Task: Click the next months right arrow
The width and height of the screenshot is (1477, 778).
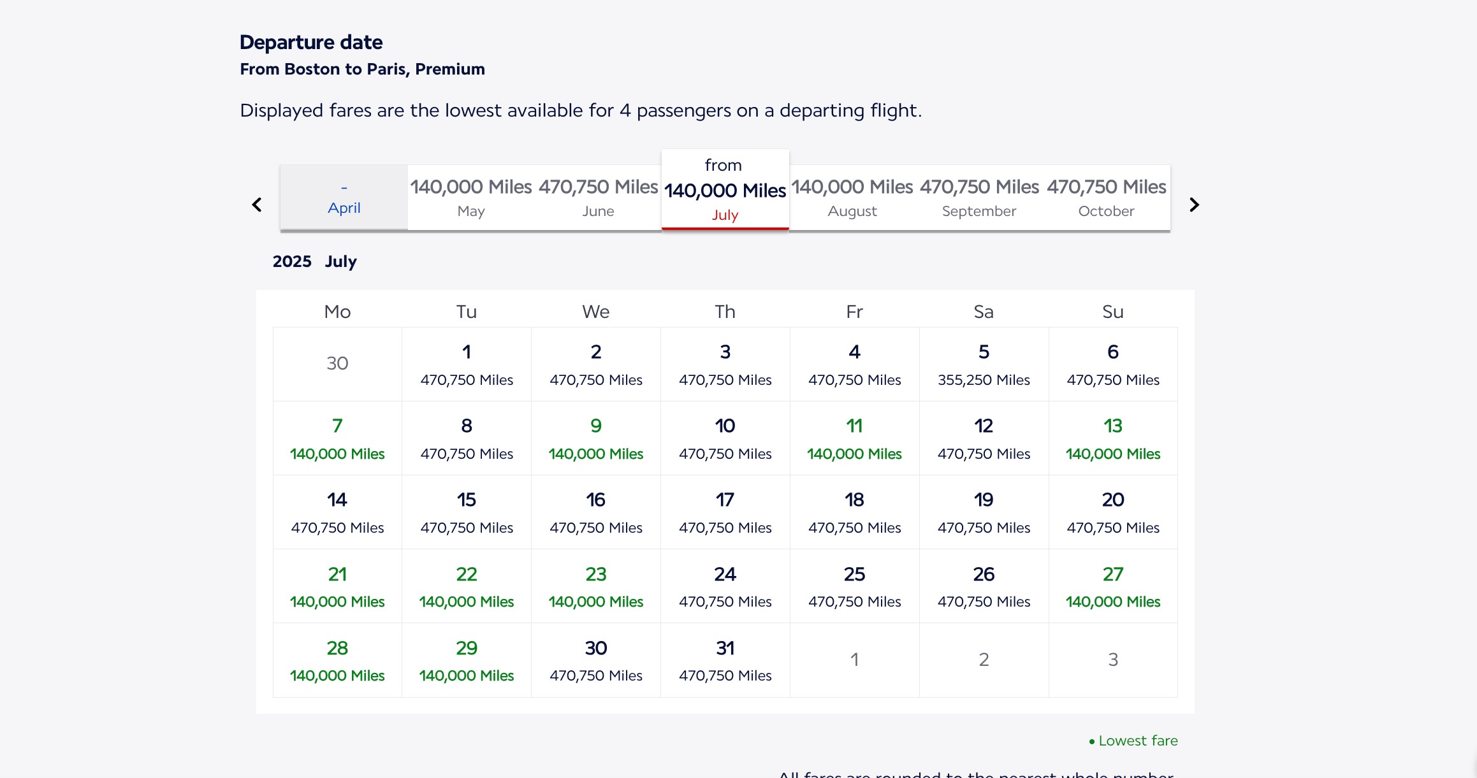Action: coord(1194,205)
